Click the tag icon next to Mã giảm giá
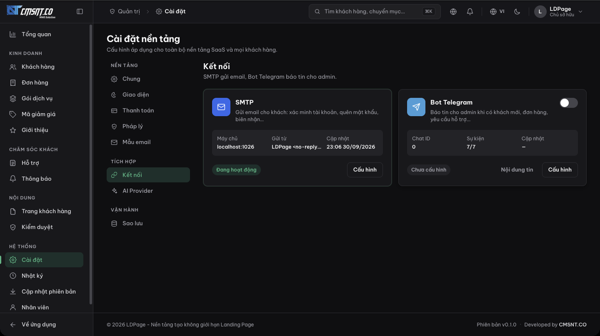The height and width of the screenshot is (336, 600). [13, 114]
